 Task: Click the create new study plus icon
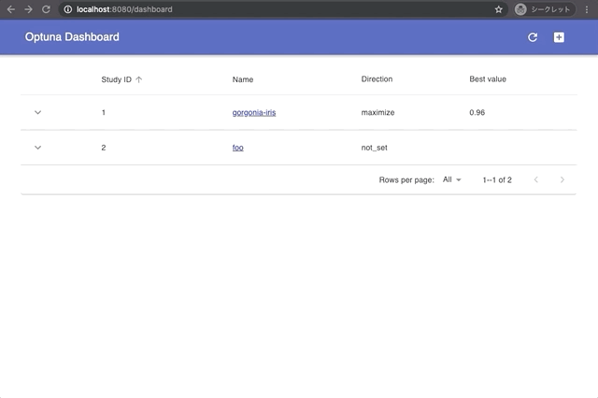[x=559, y=37]
